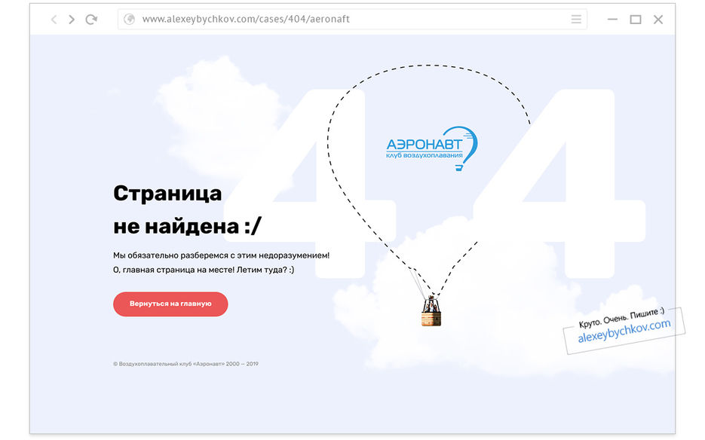Image resolution: width=705 pixels, height=440 pixels.
Task: Minimize the browser window
Action: (x=612, y=20)
